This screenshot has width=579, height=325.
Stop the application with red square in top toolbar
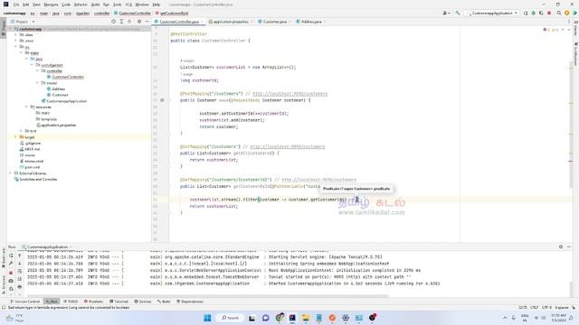pyautogui.click(x=549, y=13)
